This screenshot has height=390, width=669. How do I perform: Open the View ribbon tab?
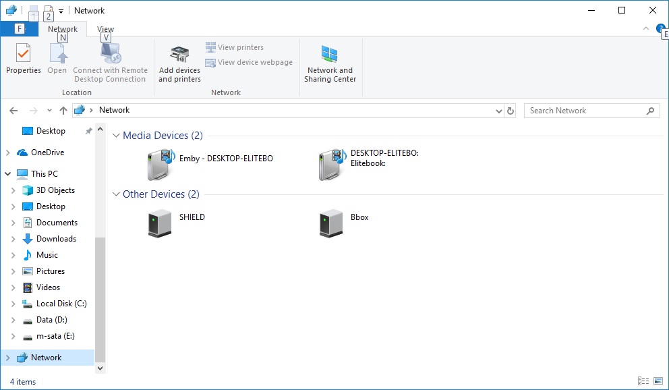pyautogui.click(x=105, y=29)
